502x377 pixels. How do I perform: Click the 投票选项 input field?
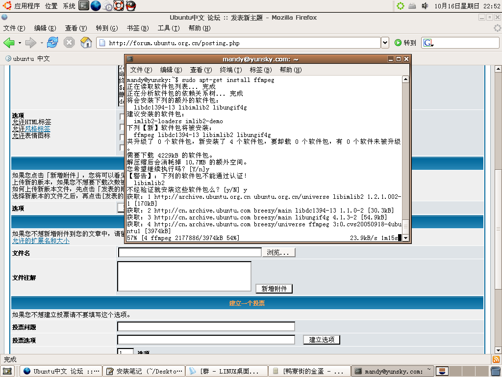click(206, 340)
